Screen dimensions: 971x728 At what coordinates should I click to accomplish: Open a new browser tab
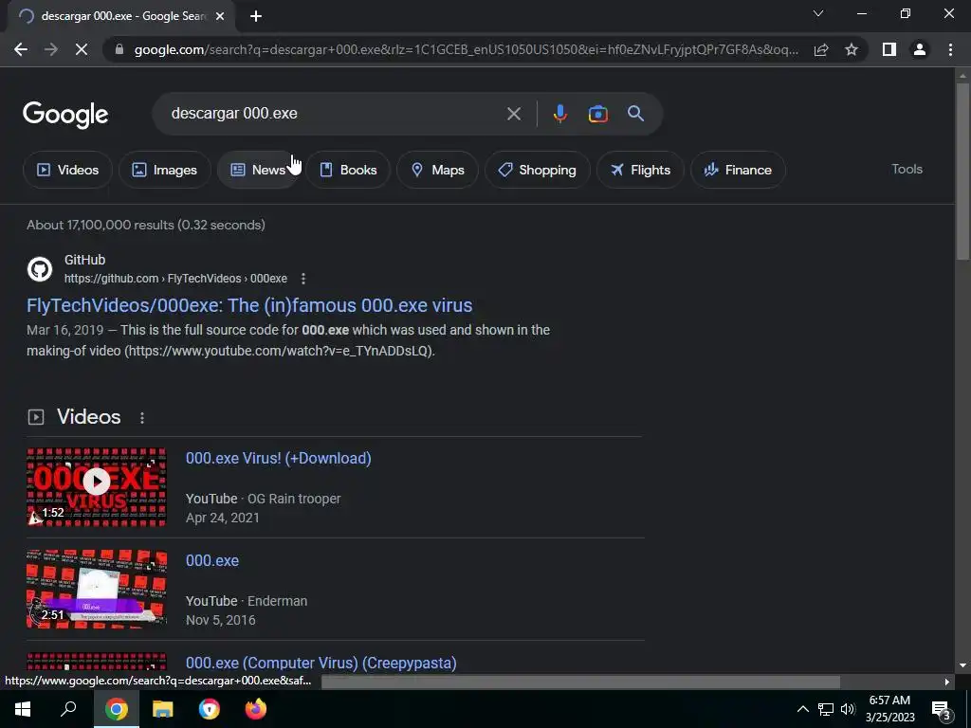[x=256, y=16]
